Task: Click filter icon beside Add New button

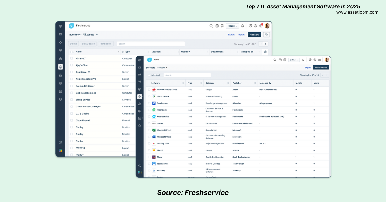Action: [266, 35]
